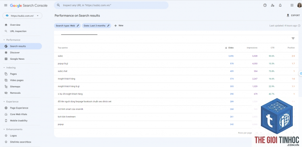Open the subiz.com.vn property selector dropdown
Viewport: 302px width, 147px height.
point(22,16)
